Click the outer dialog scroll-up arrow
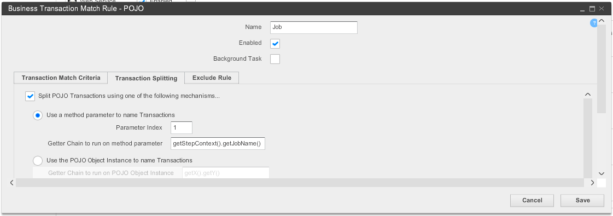Image resolution: width=613 pixels, height=216 pixels. tap(602, 21)
